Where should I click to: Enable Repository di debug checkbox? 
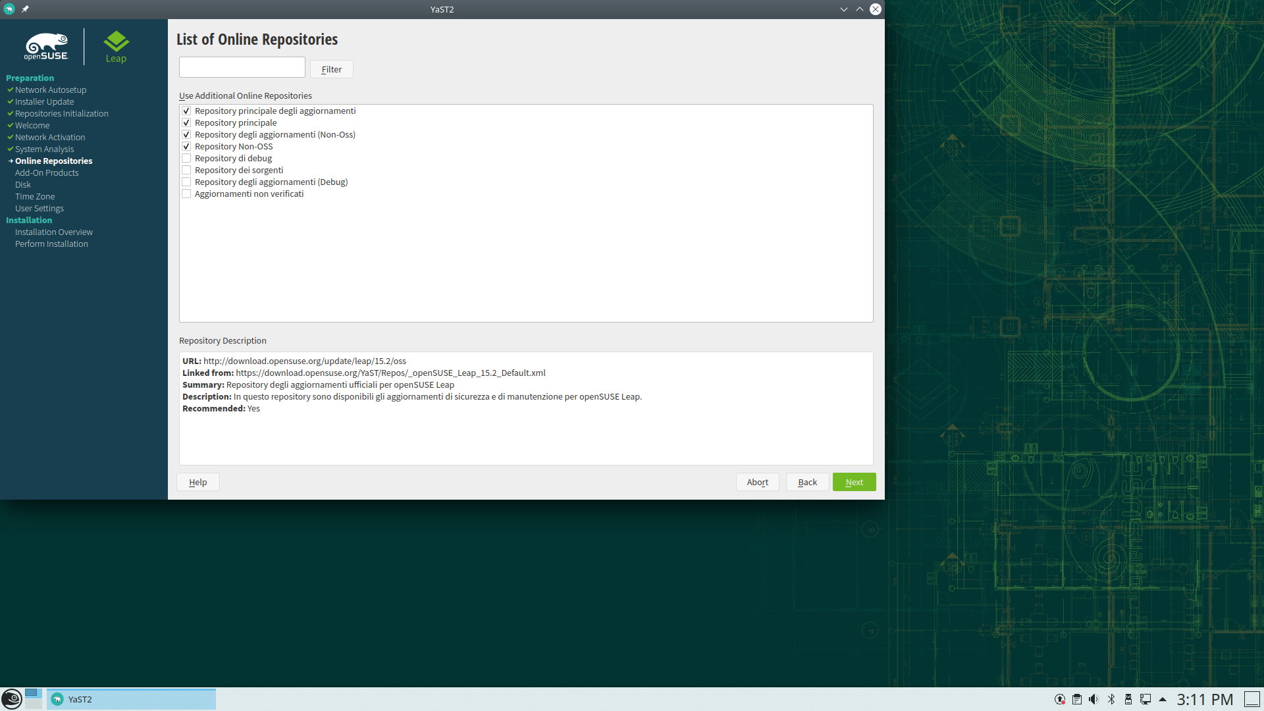pyautogui.click(x=186, y=159)
